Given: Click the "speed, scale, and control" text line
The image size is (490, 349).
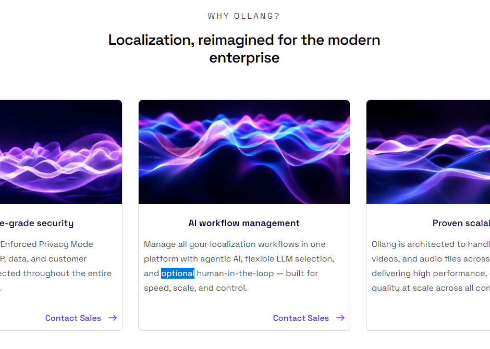Looking at the screenshot, I should tap(195, 288).
